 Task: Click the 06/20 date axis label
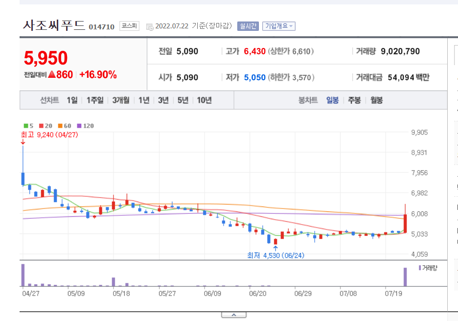[x=257, y=294]
